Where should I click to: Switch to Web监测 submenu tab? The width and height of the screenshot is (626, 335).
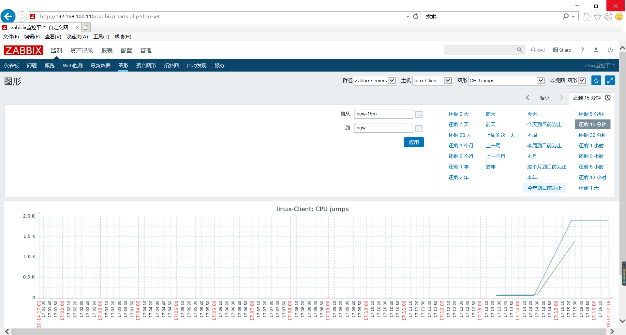[72, 65]
